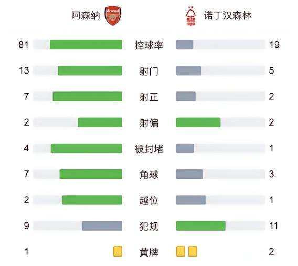Select the 诺丁汉森林 team name
Screen dimensions: 298x266
pos(228,15)
